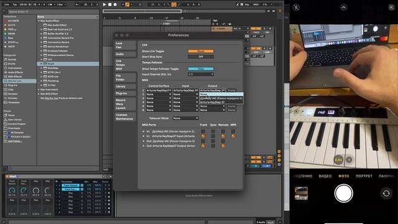Enable Track for IAC driver input
The image size is (398, 224).
(203, 131)
